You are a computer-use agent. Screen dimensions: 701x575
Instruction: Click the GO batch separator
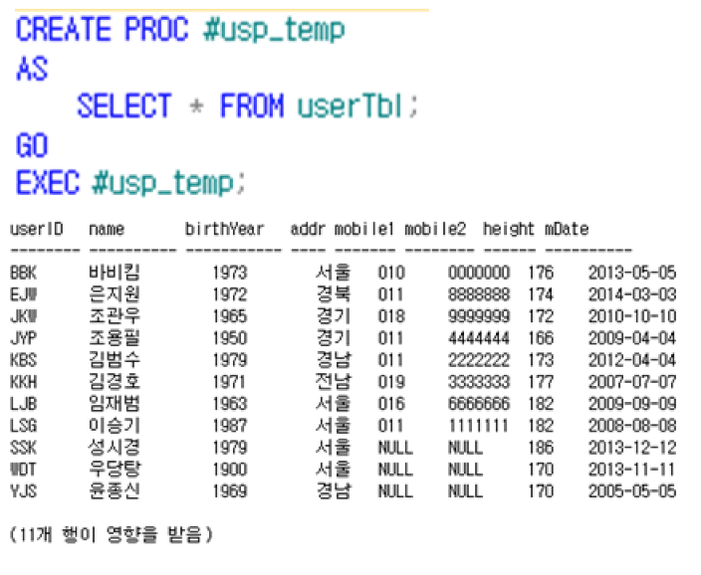(x=32, y=145)
